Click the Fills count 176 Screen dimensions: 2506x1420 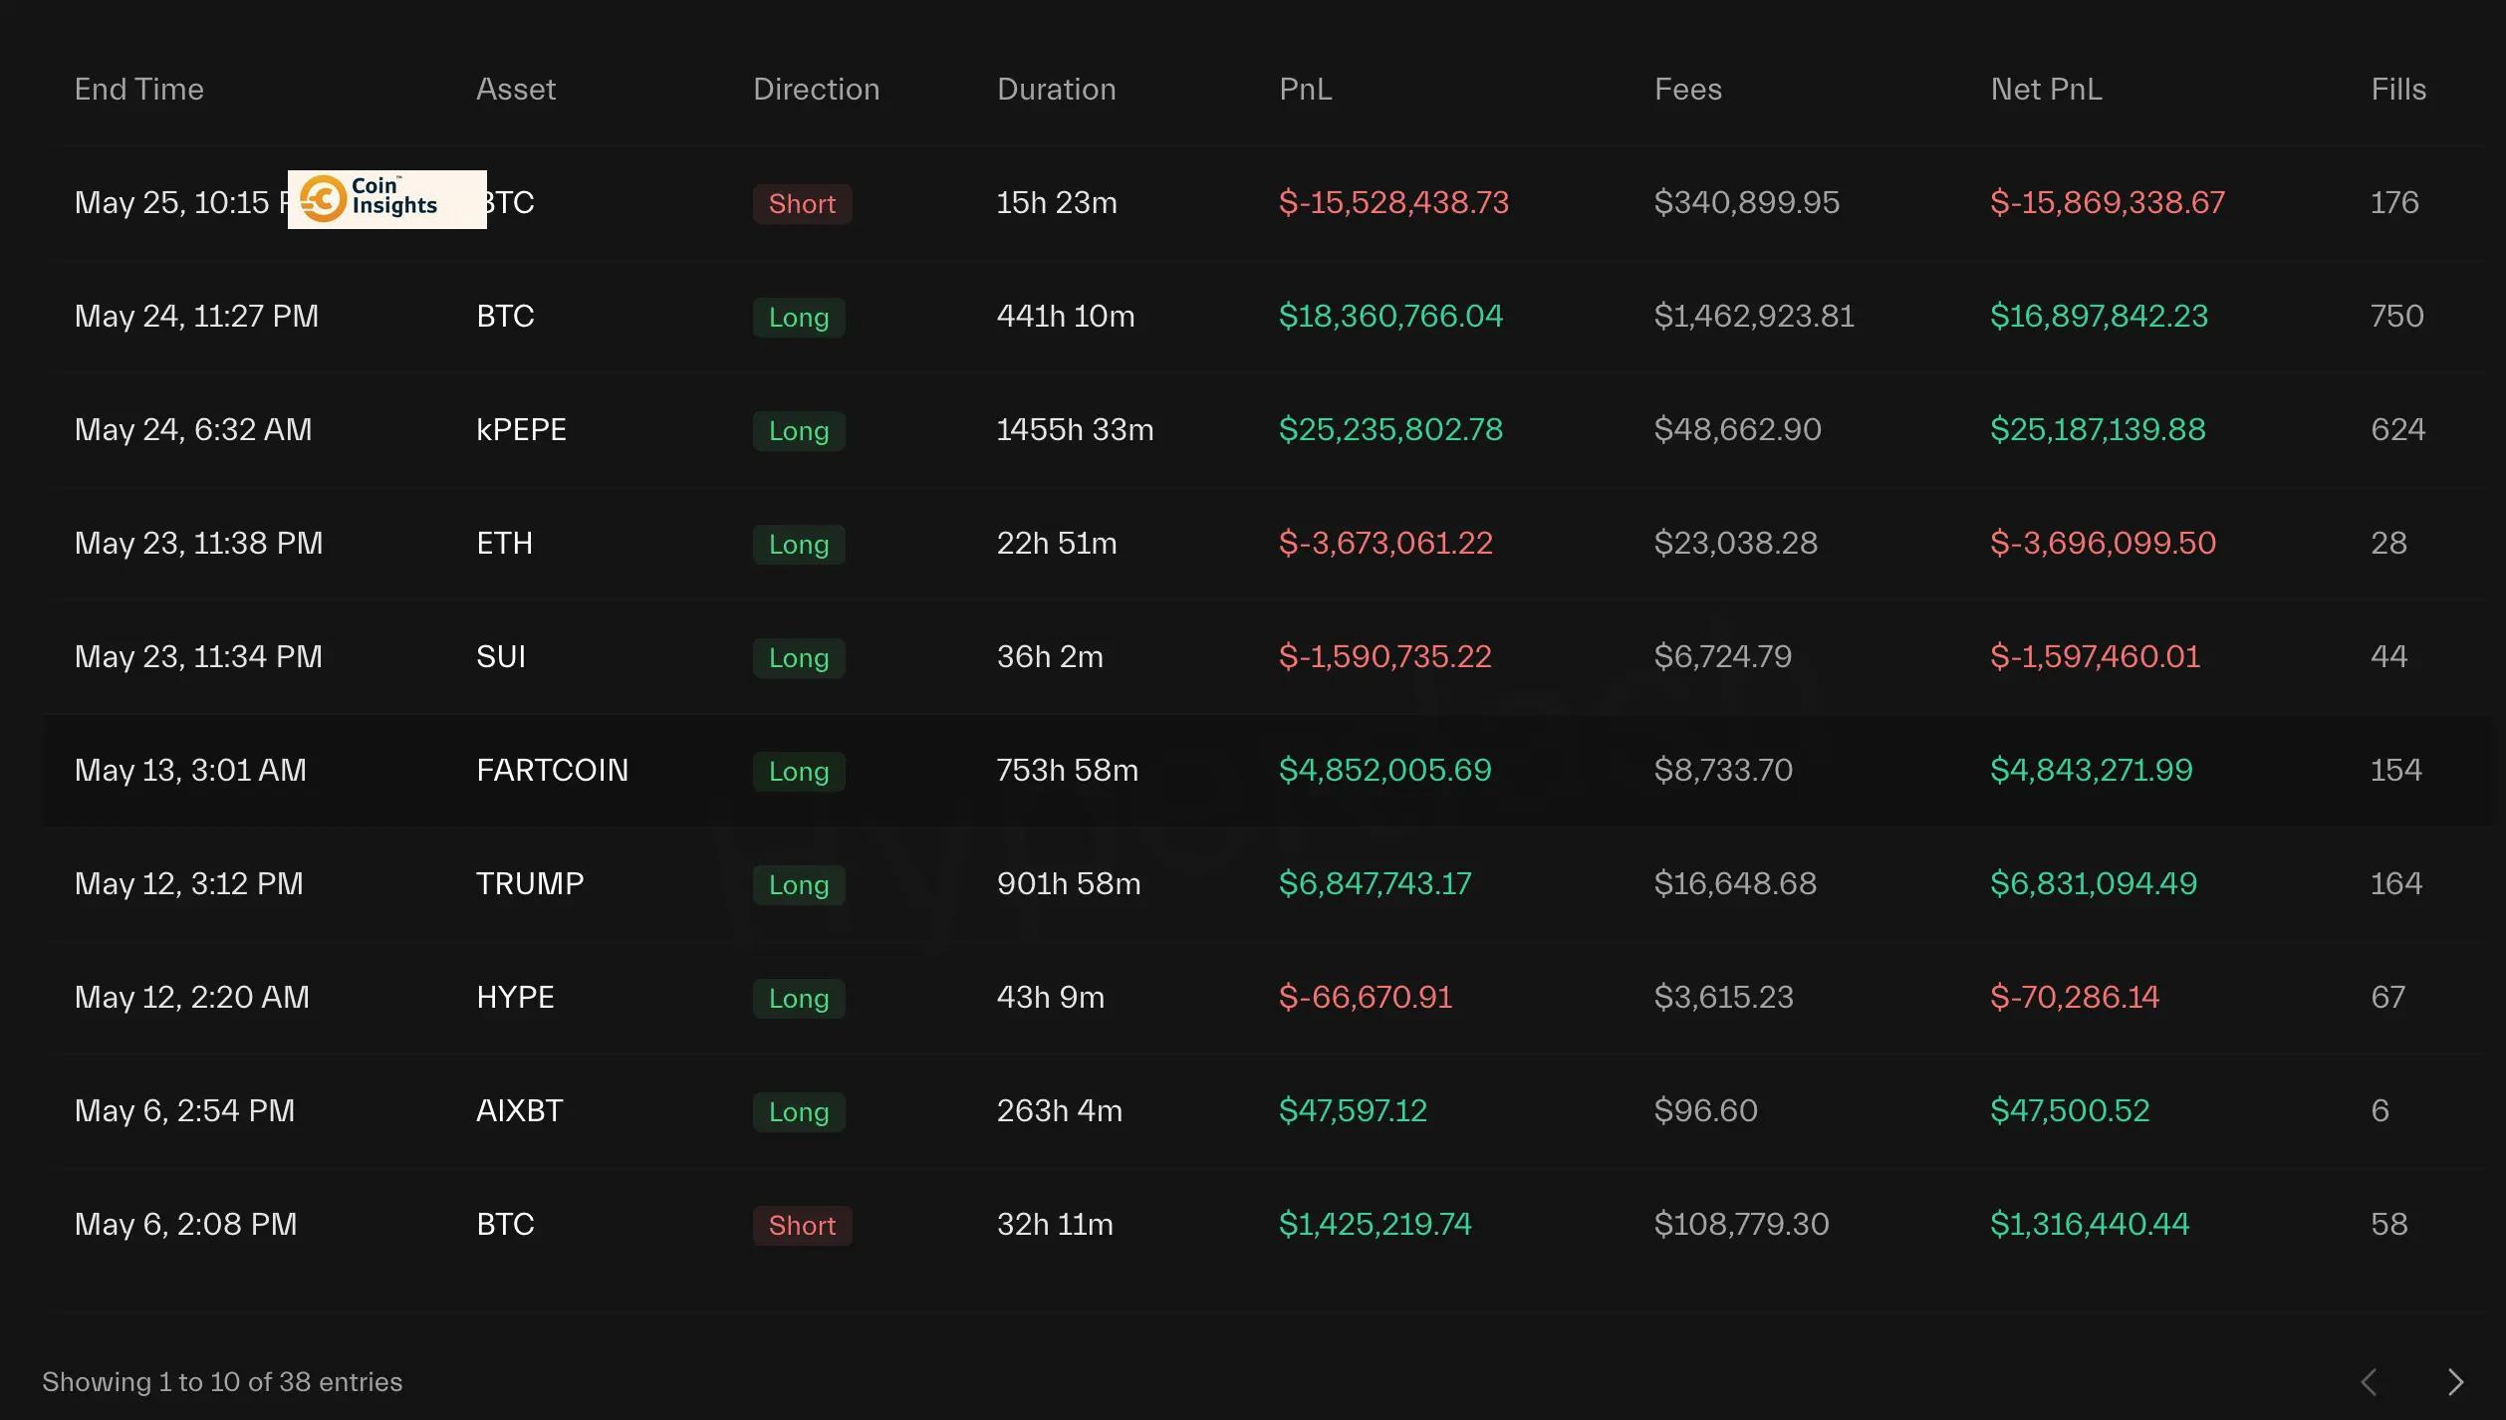tap(2394, 202)
